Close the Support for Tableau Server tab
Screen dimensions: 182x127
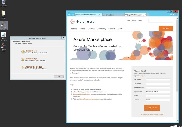coord(145,15)
